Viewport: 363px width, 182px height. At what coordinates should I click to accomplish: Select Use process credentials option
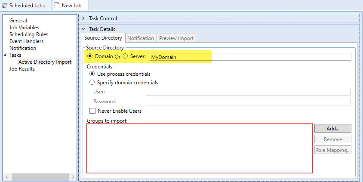(x=92, y=74)
